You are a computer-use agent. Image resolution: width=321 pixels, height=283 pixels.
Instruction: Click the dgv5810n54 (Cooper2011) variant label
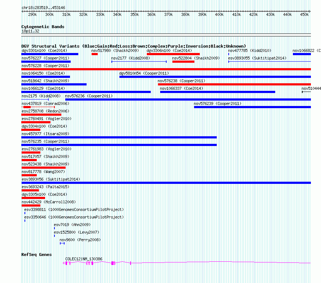click(144, 73)
